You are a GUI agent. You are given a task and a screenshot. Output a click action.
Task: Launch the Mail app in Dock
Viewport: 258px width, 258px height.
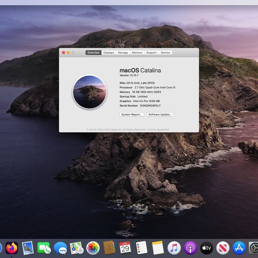pos(28,248)
